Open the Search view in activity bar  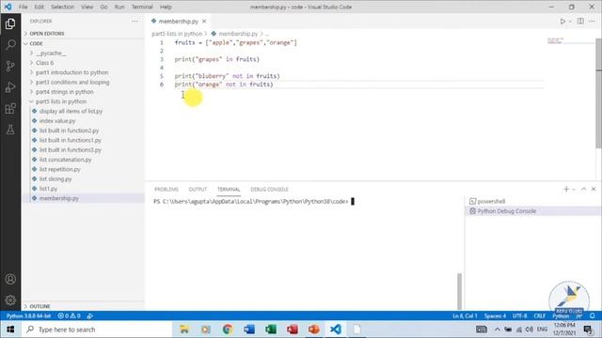tap(10, 45)
